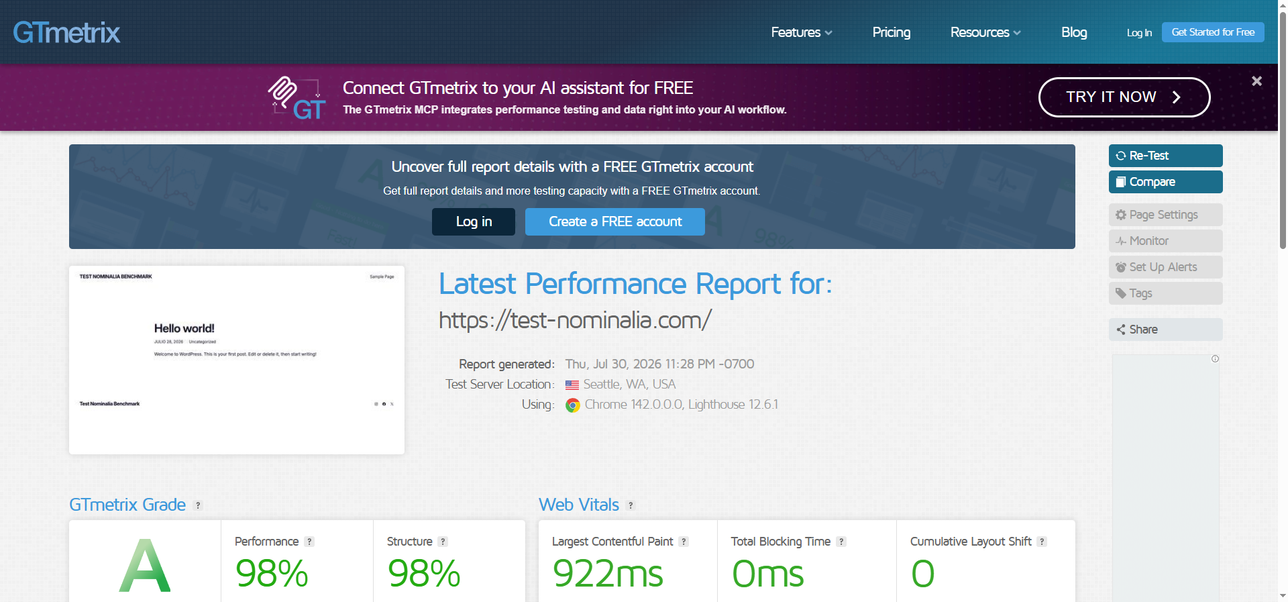The width and height of the screenshot is (1288, 602).
Task: Click the TRY IT NOW button
Action: pos(1124,97)
